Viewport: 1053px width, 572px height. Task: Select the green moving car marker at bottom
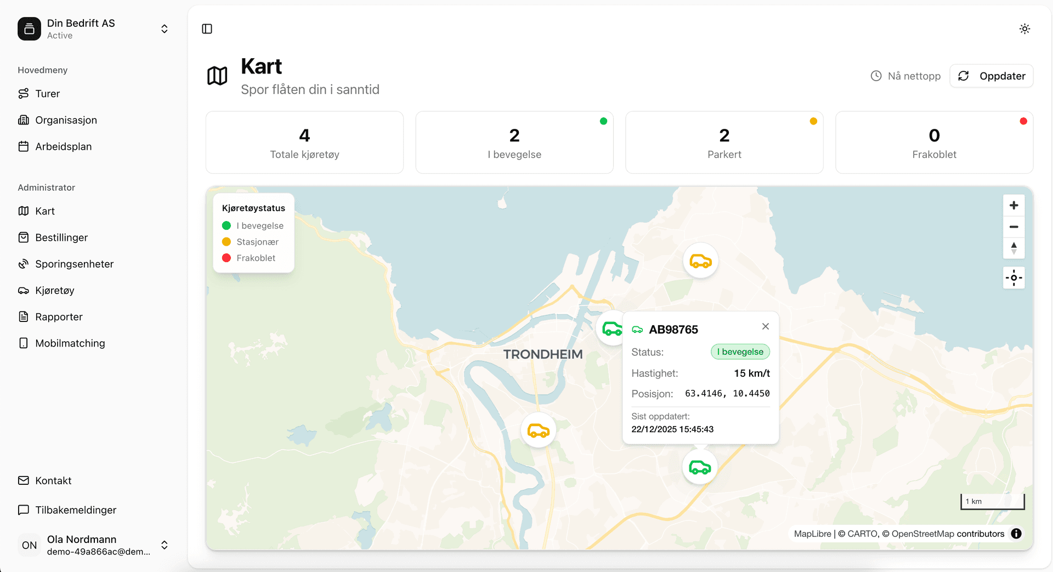point(700,467)
